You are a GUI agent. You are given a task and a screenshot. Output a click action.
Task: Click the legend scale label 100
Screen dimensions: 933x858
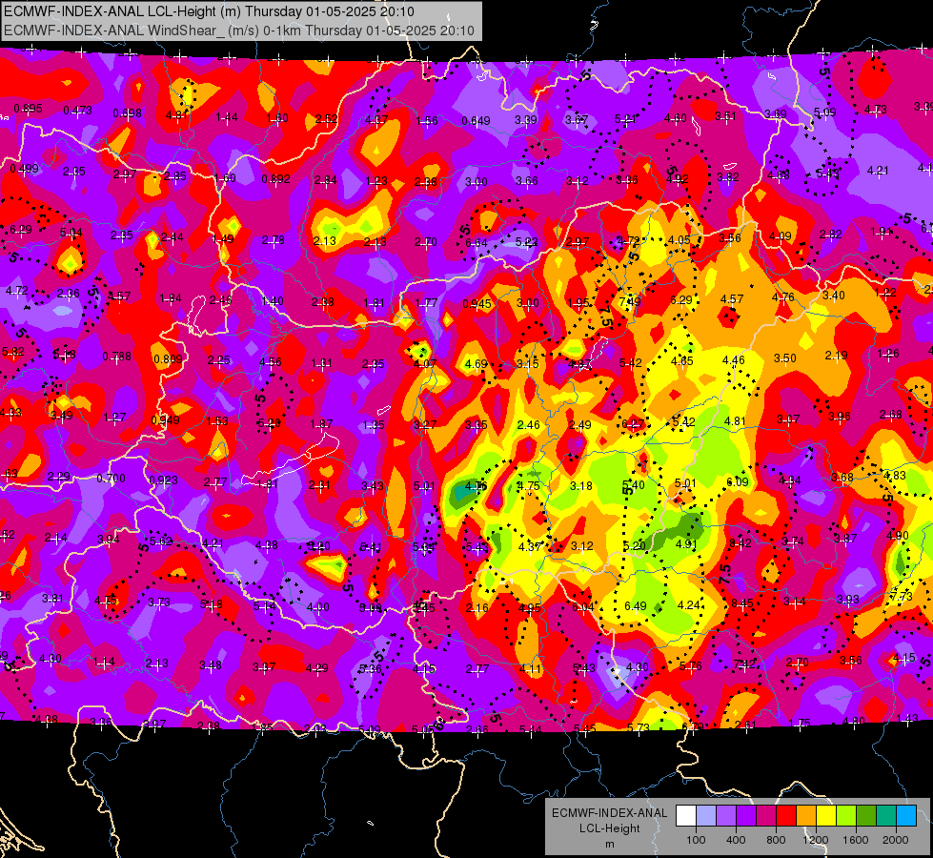696,840
